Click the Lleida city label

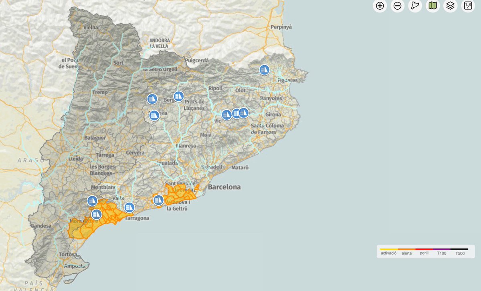[75, 159]
